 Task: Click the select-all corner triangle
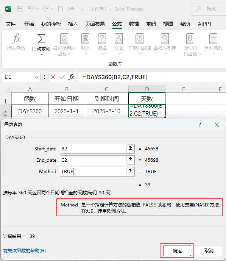coord(8,89)
